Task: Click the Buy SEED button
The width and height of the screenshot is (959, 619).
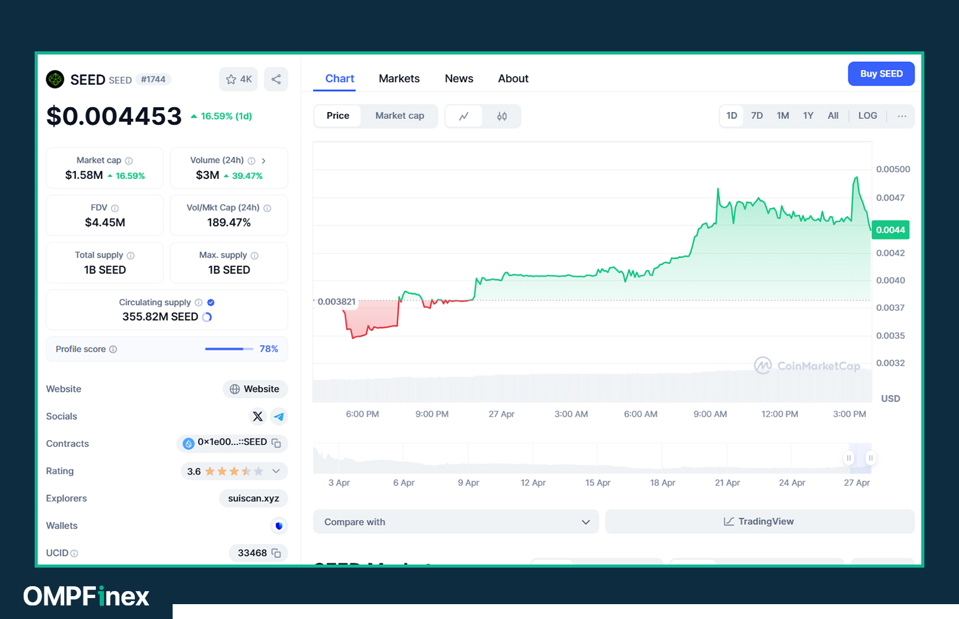Action: 881,74
